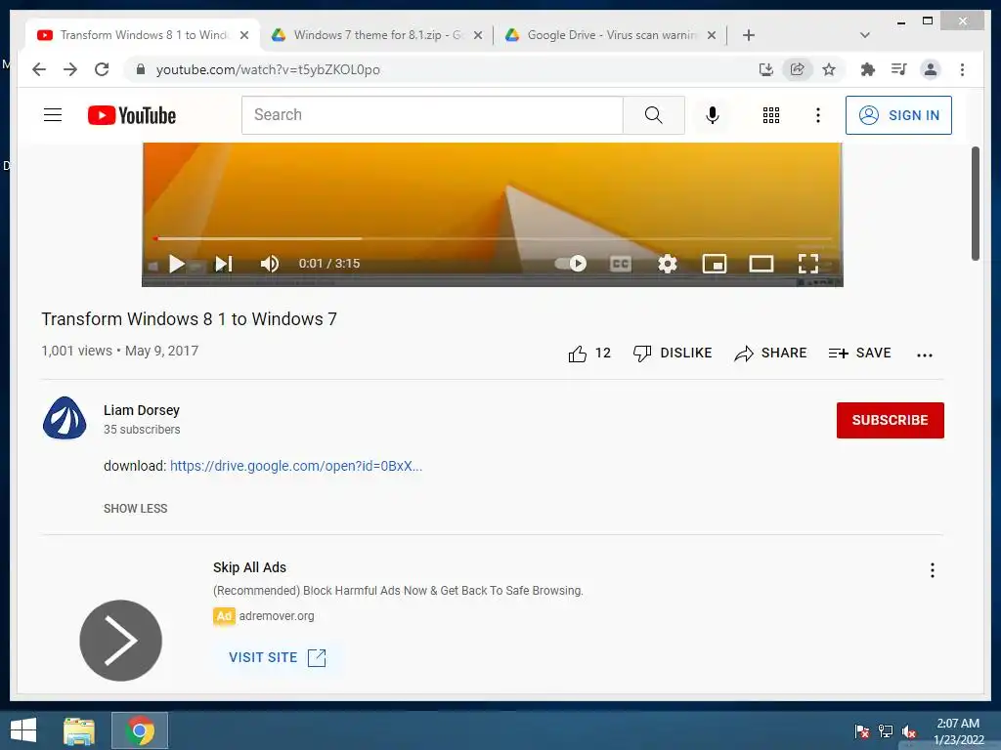Click the YouTube search magnifier button

coord(653,115)
